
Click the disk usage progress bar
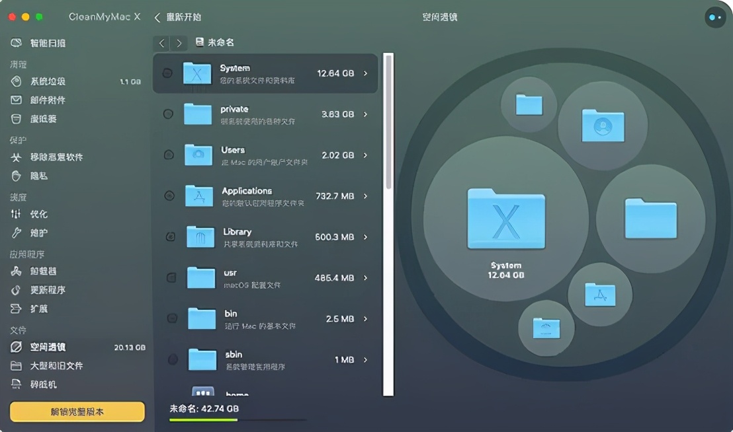238,420
